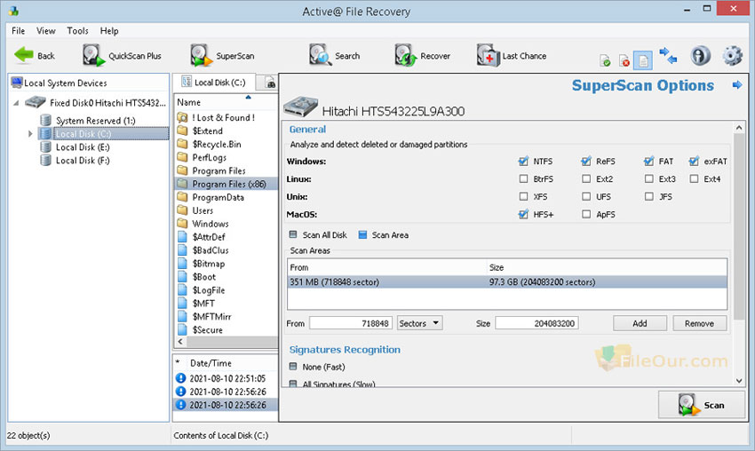This screenshot has height=451, width=755.
Task: Select the 351 MB scan area row
Action: tap(507, 282)
